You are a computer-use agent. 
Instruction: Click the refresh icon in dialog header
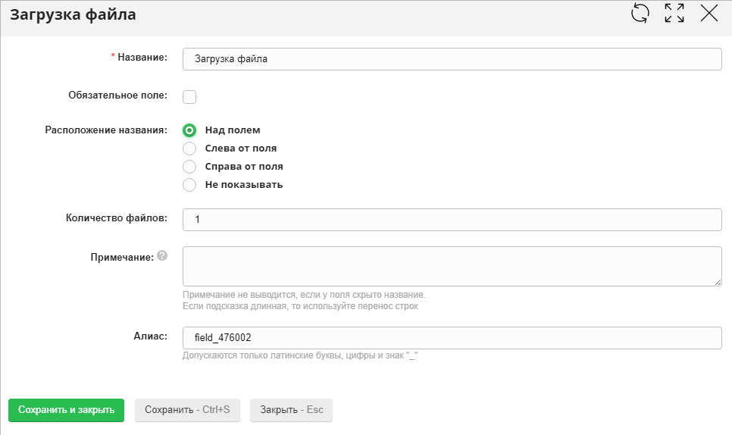coord(640,13)
